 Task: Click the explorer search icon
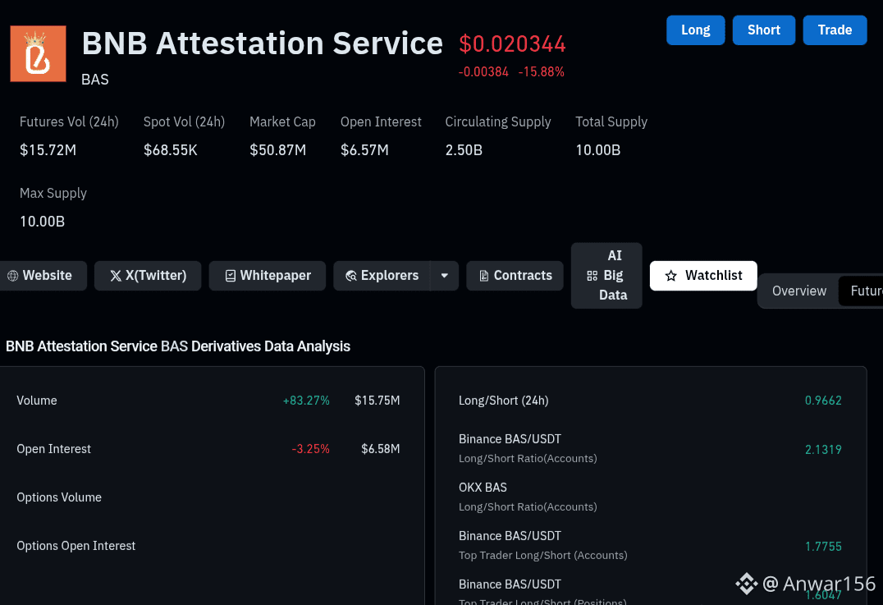[x=351, y=276]
